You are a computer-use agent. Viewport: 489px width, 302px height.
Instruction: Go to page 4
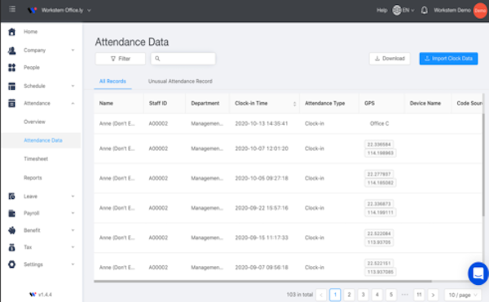377,295
